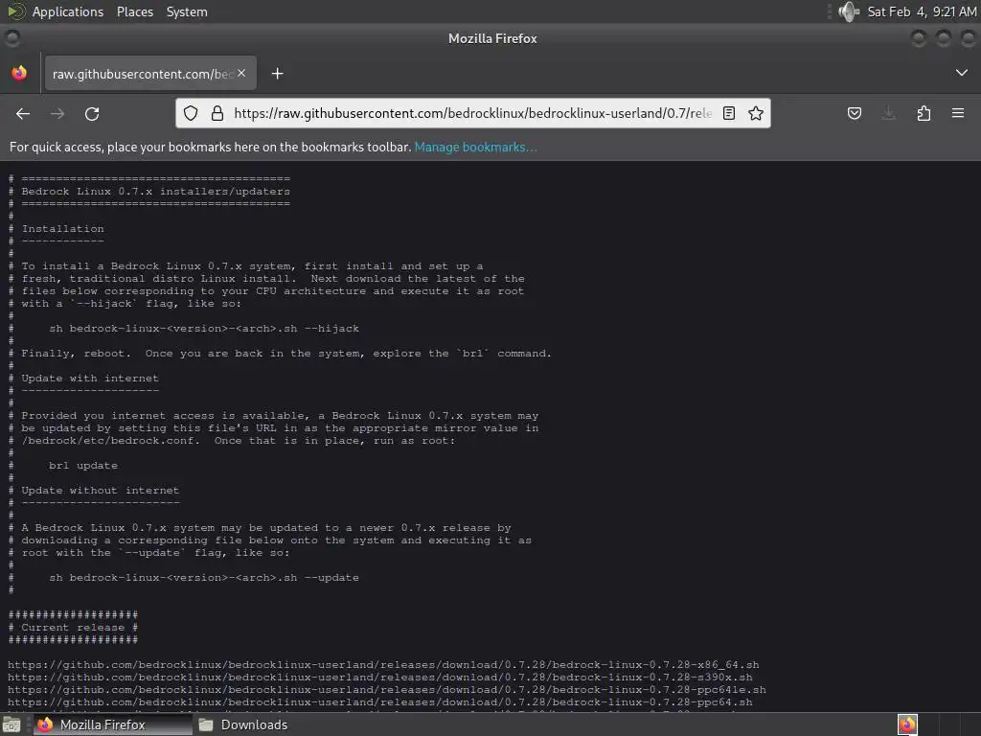Open the downloads panel

(888, 113)
